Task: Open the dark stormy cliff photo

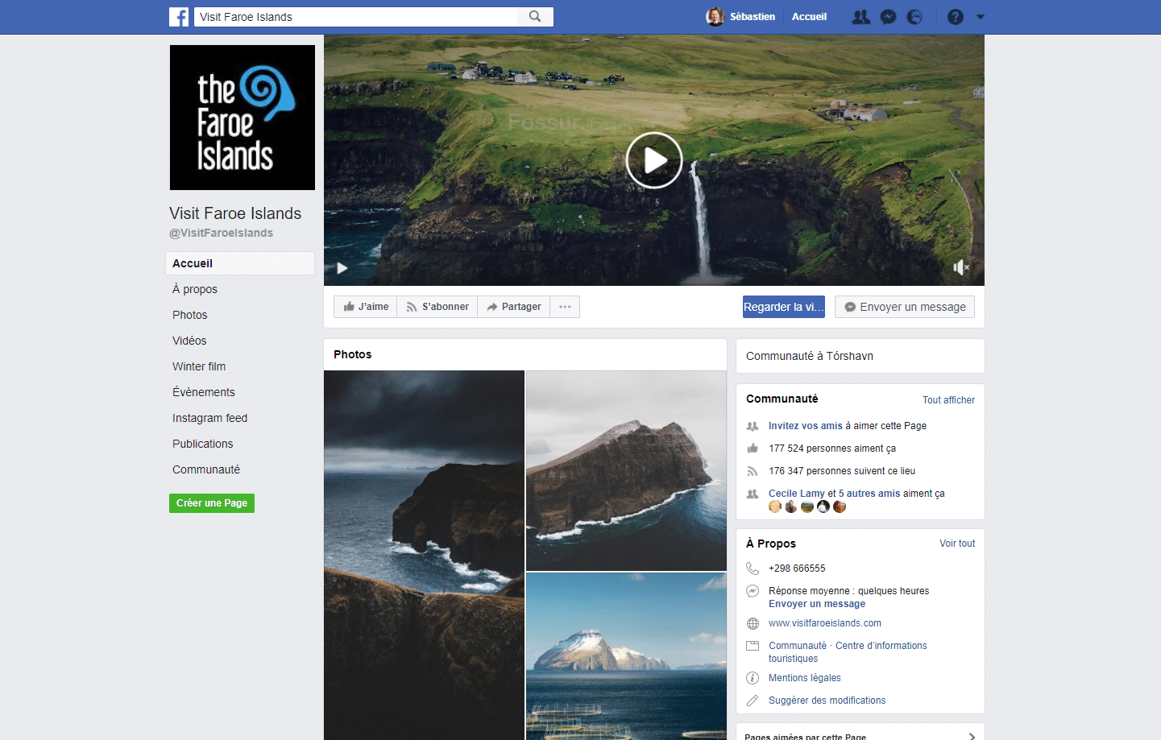Action: [x=424, y=555]
